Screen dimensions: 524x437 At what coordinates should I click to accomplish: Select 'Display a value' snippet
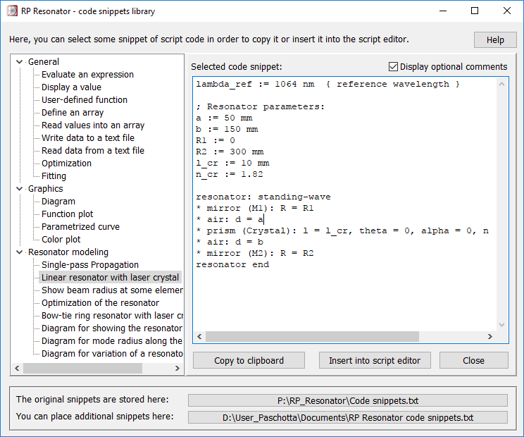pyautogui.click(x=71, y=87)
